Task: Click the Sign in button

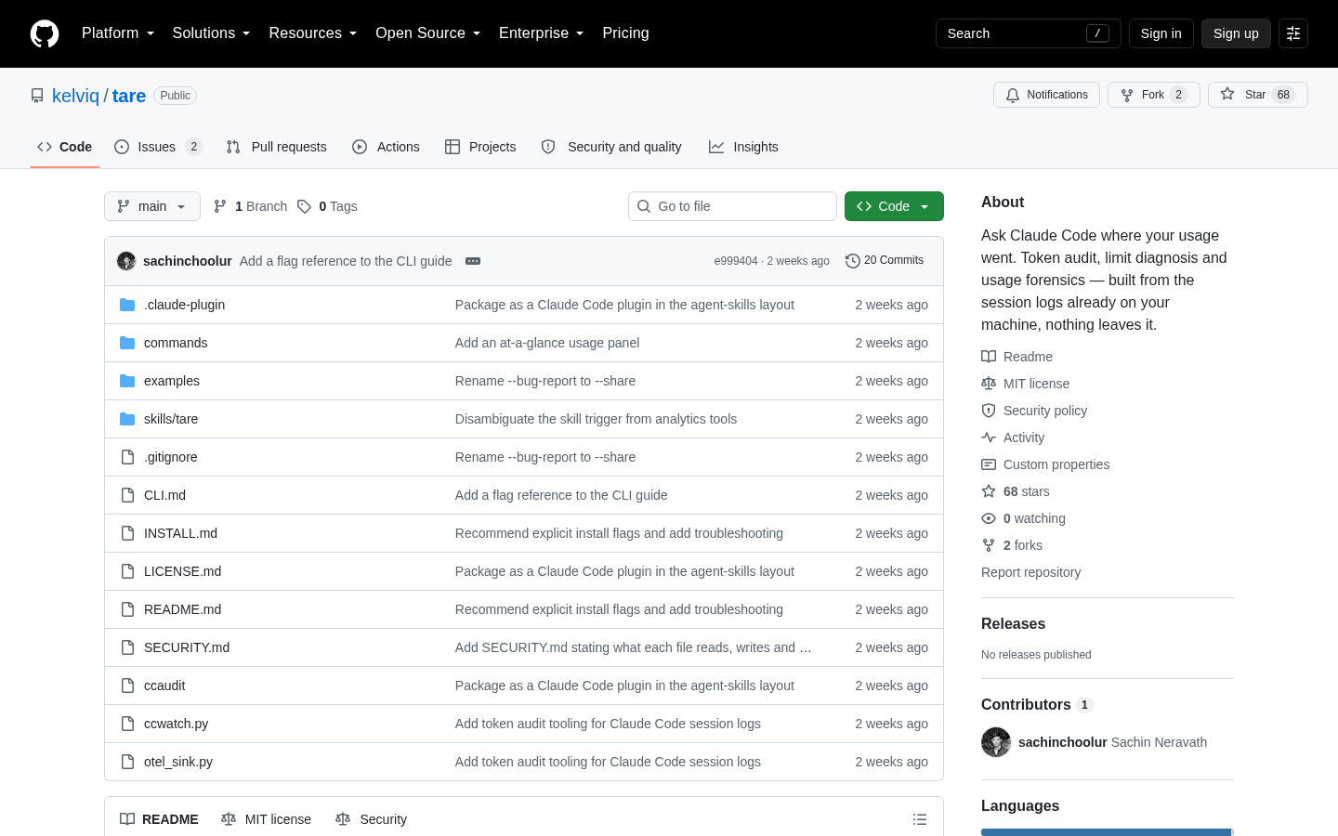Action: pos(1161,33)
